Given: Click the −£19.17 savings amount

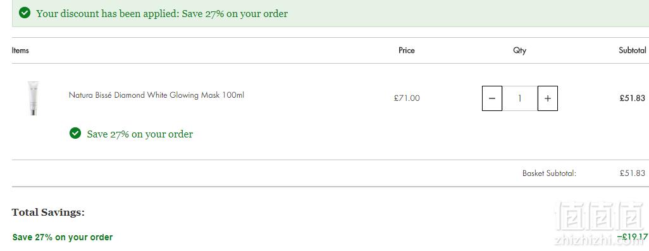Looking at the screenshot, I should click(x=632, y=236).
